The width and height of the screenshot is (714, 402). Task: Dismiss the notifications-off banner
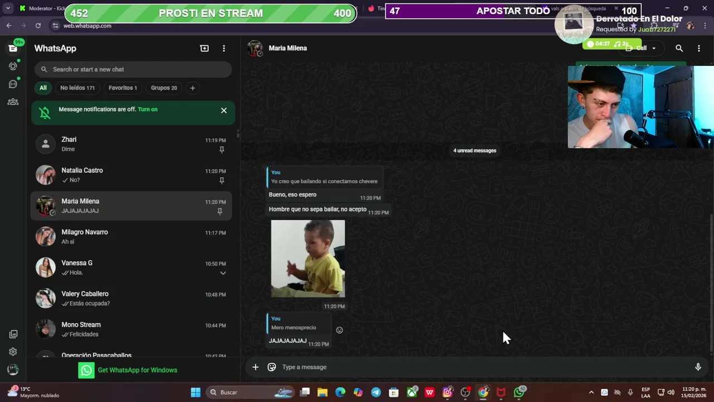(x=224, y=111)
